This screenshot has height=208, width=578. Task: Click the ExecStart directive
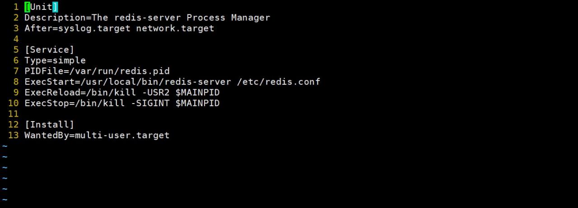click(x=49, y=82)
